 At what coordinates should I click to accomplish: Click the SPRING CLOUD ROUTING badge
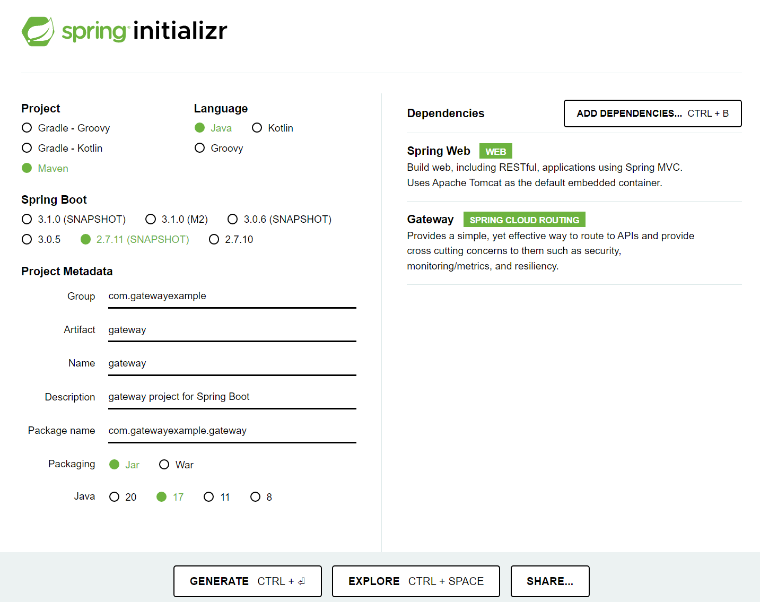(524, 219)
